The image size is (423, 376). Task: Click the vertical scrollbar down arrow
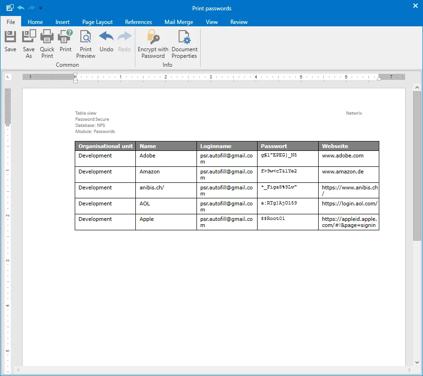pos(417,362)
